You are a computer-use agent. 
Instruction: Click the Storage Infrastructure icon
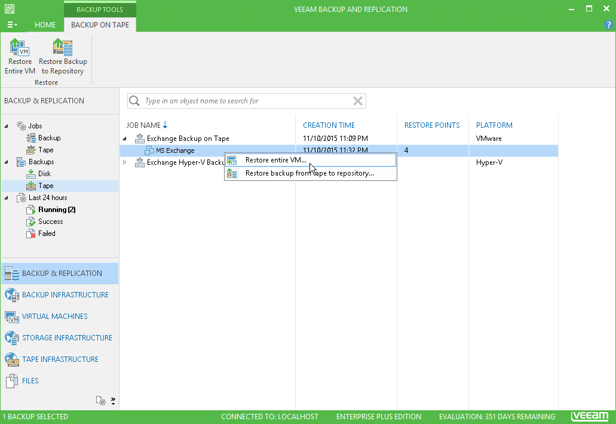click(x=12, y=337)
